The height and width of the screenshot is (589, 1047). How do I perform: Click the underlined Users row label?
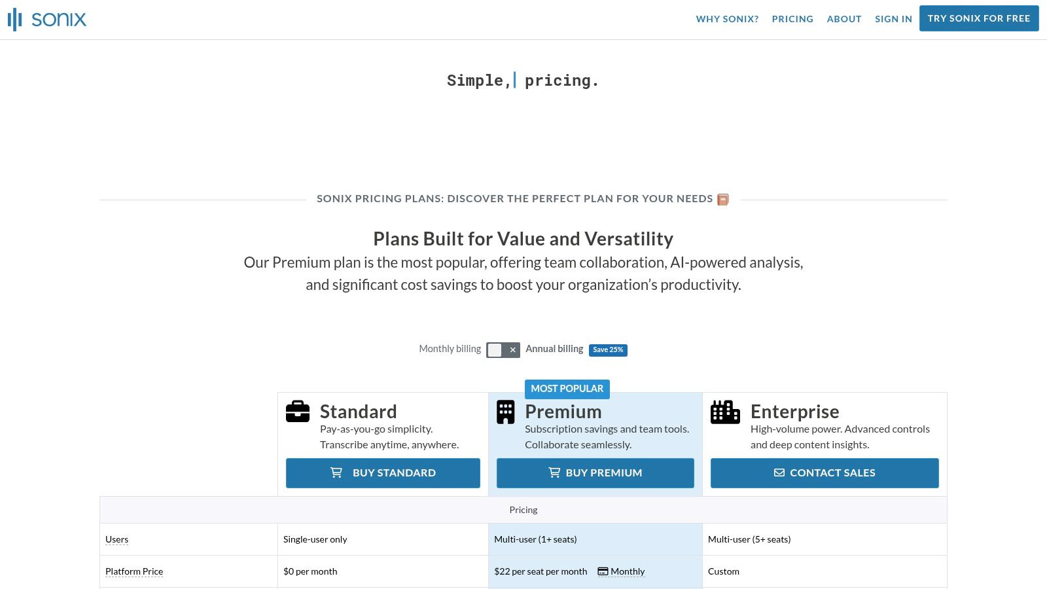point(116,539)
